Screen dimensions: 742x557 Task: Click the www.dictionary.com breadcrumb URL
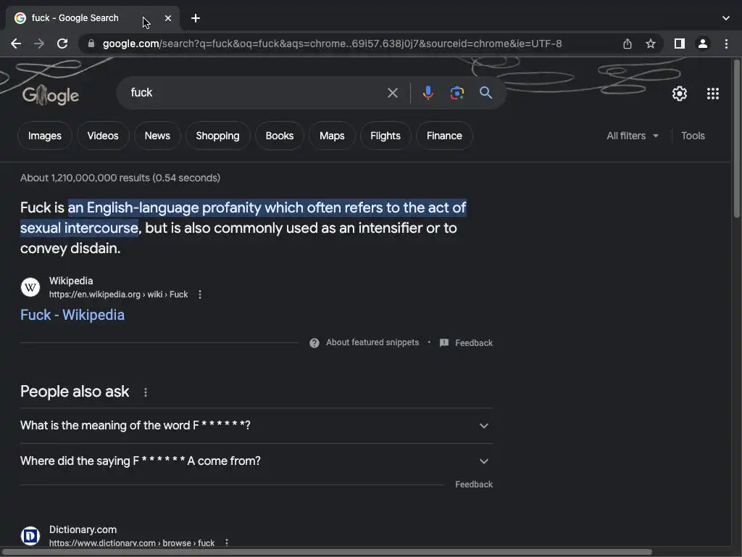[x=132, y=542]
